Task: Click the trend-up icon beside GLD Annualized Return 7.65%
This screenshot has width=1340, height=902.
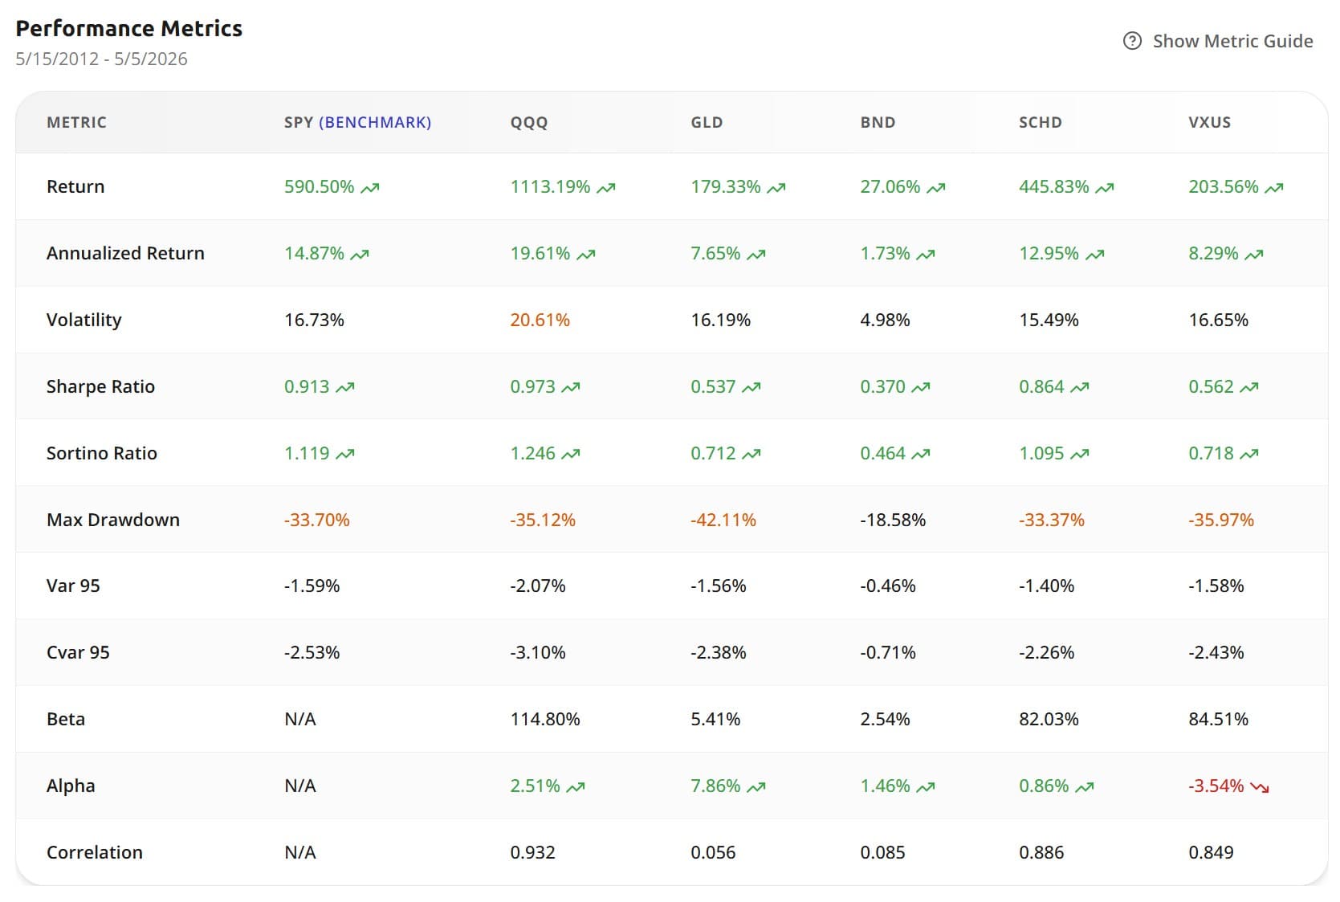Action: point(756,255)
